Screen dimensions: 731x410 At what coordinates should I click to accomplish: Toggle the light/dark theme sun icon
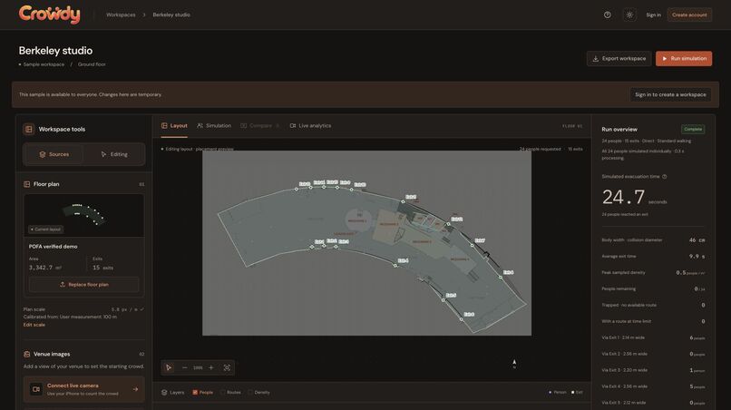tap(629, 15)
